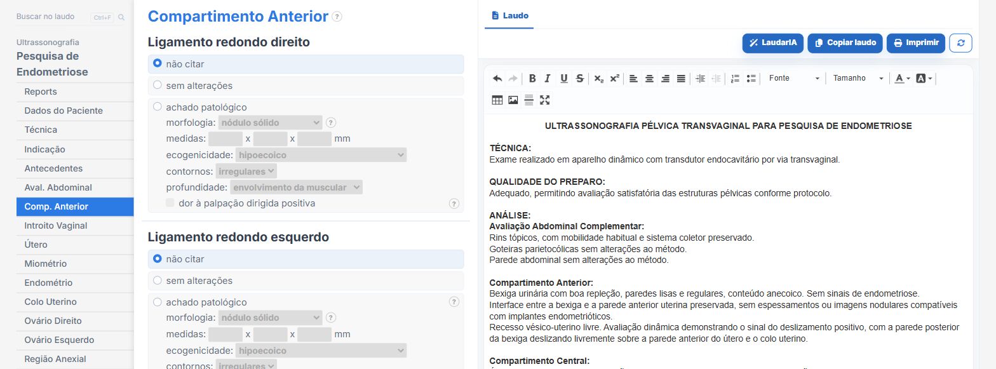Open right ligament ecogenicidade dropdown
Image resolution: width=996 pixels, height=369 pixels.
[x=321, y=155]
